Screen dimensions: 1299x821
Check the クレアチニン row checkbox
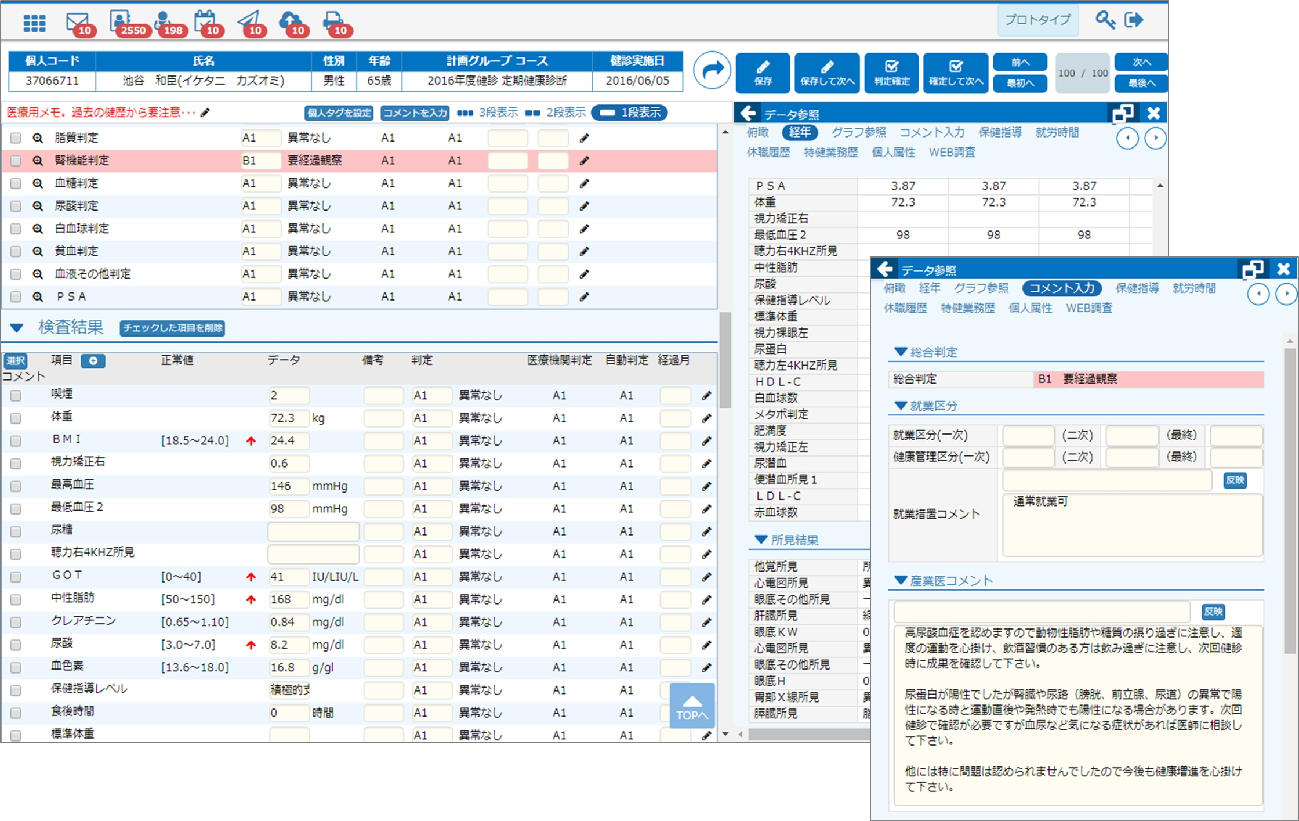click(16, 622)
